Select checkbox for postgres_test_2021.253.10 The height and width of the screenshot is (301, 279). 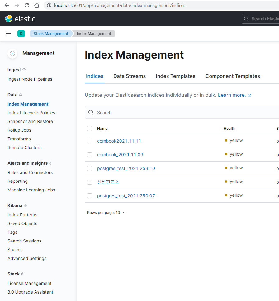[90, 168]
